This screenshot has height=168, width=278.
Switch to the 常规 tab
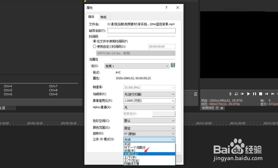104,17
